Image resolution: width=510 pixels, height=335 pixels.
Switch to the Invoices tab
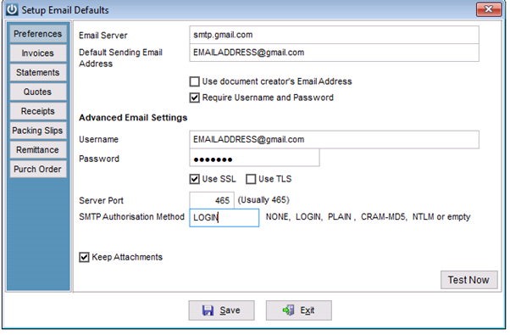(38, 53)
